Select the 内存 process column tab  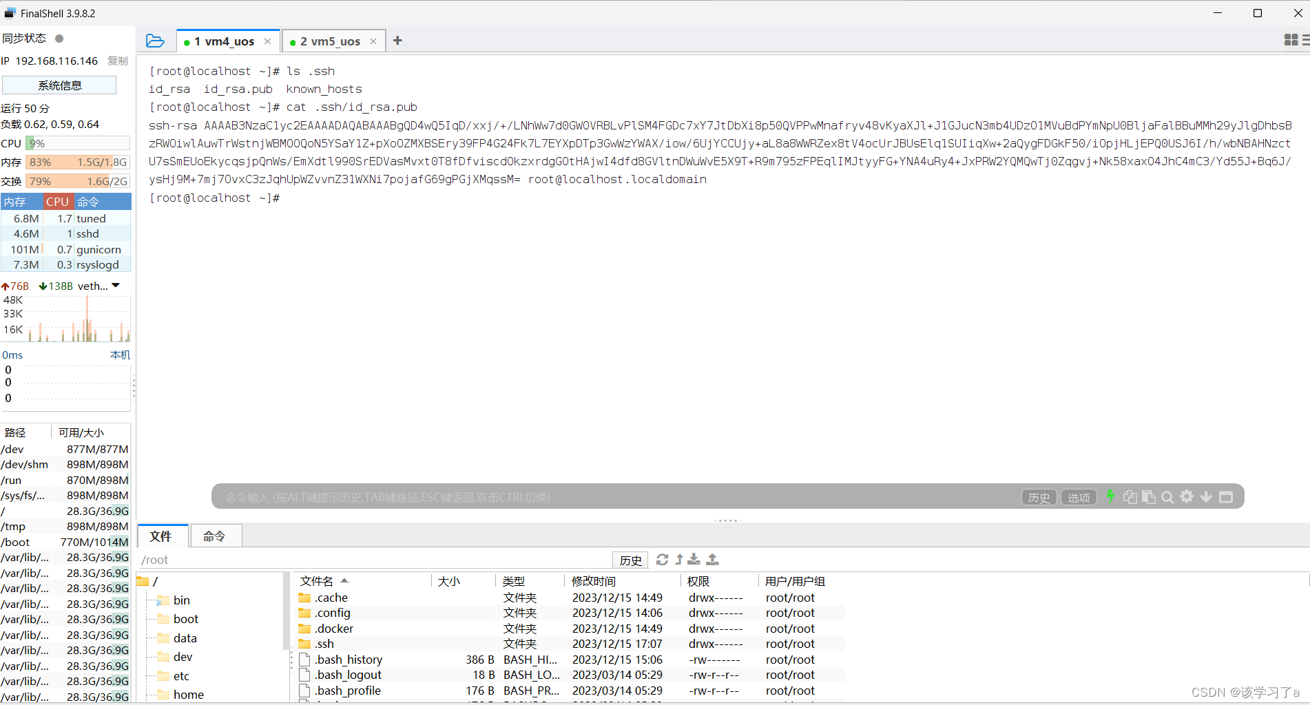[22, 202]
